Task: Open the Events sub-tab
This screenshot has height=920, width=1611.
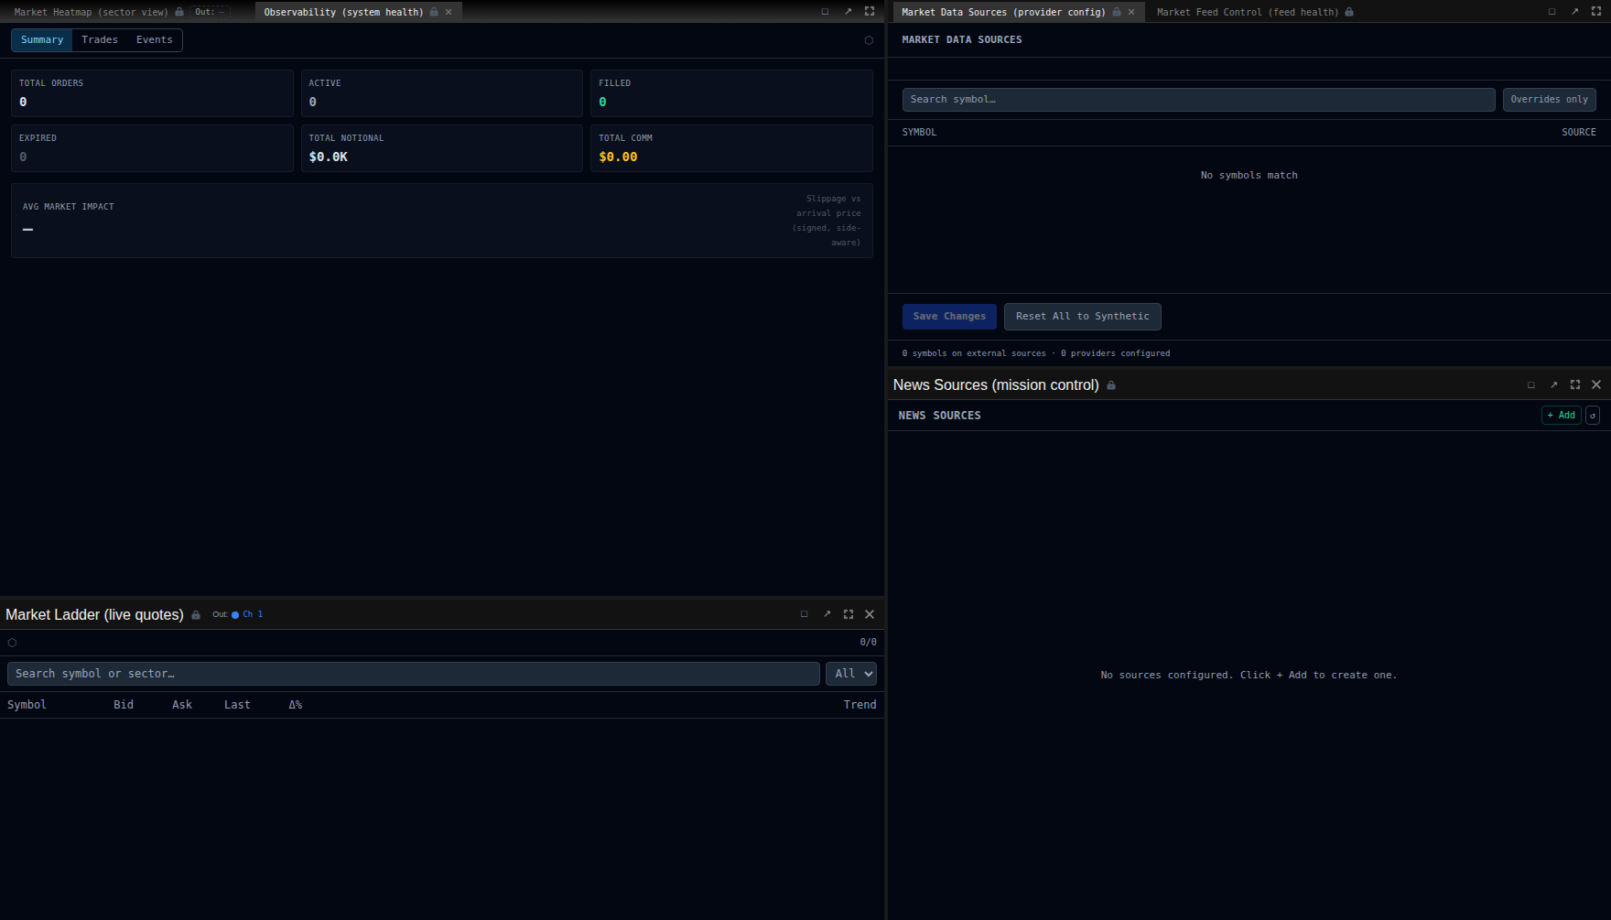Action: point(155,40)
